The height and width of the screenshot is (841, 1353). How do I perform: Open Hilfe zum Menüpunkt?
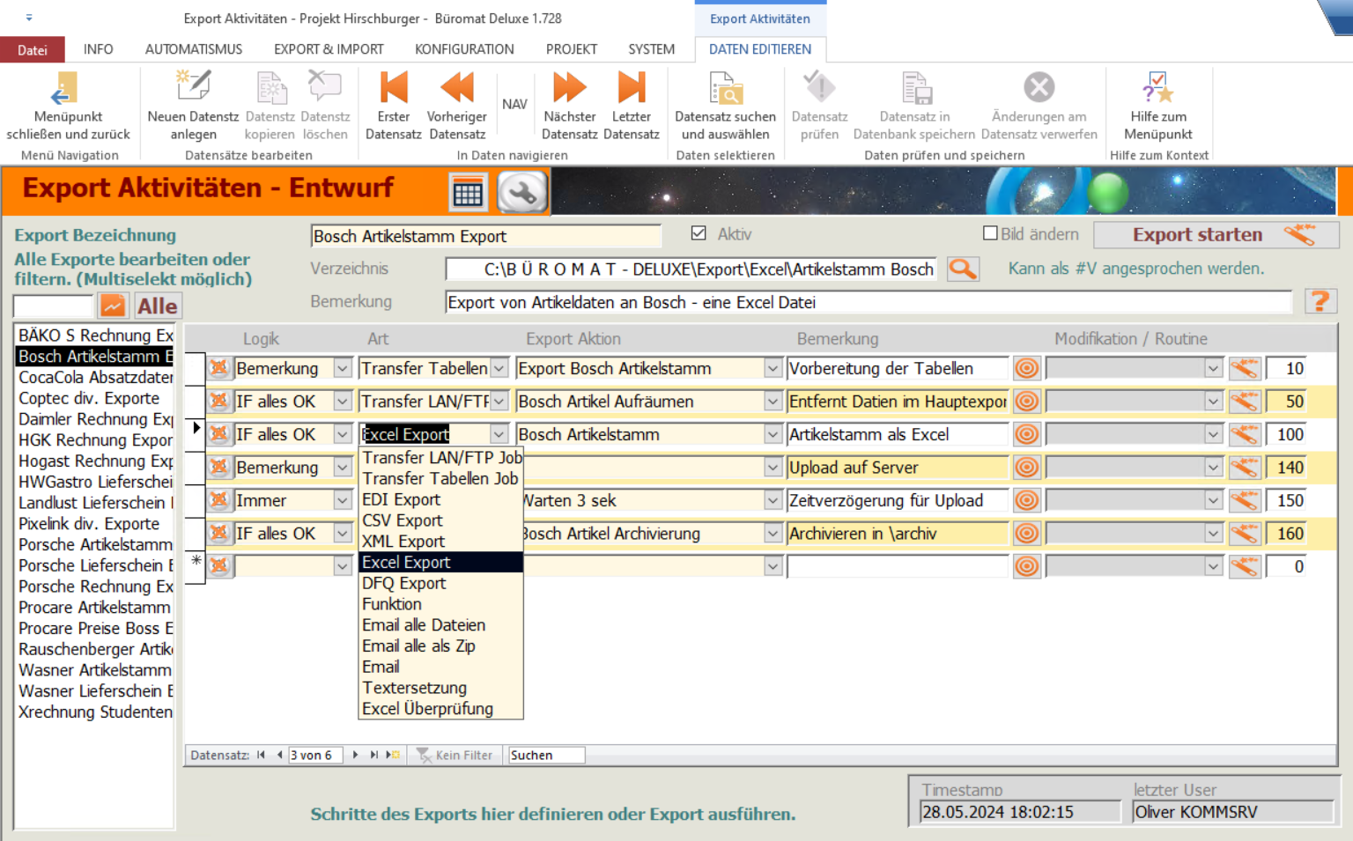click(x=1157, y=89)
